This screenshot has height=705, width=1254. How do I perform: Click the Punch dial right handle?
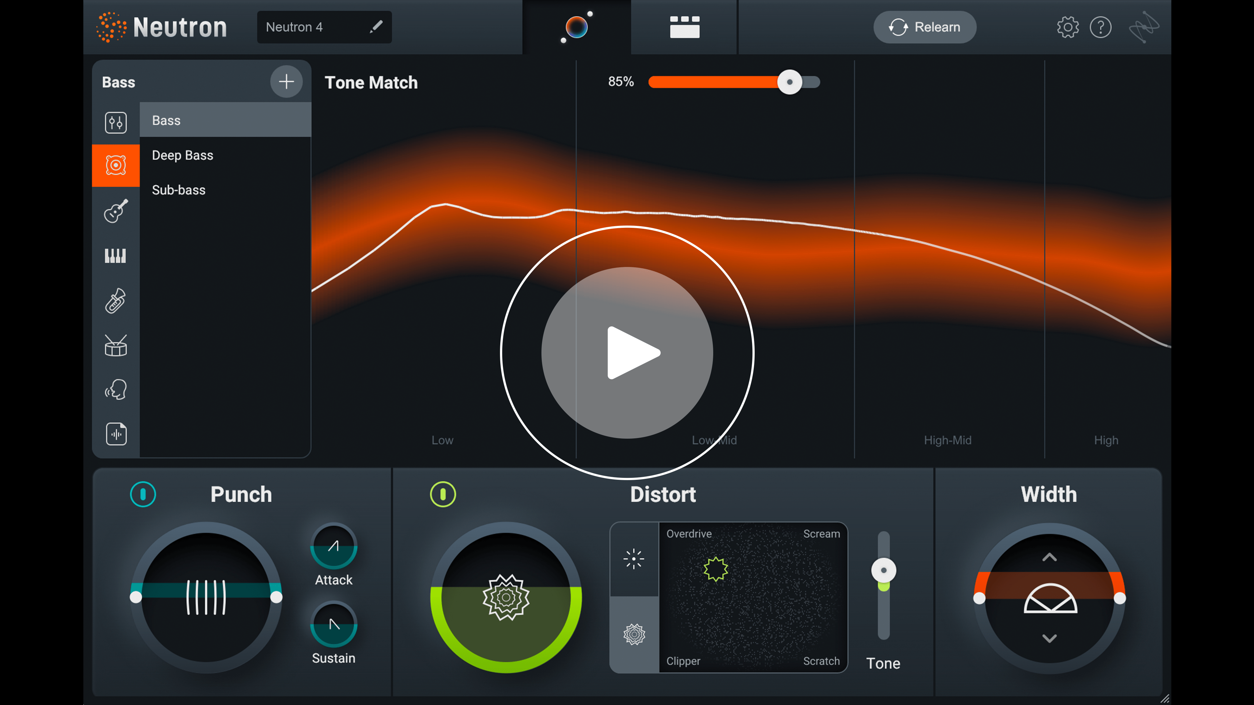(x=277, y=598)
